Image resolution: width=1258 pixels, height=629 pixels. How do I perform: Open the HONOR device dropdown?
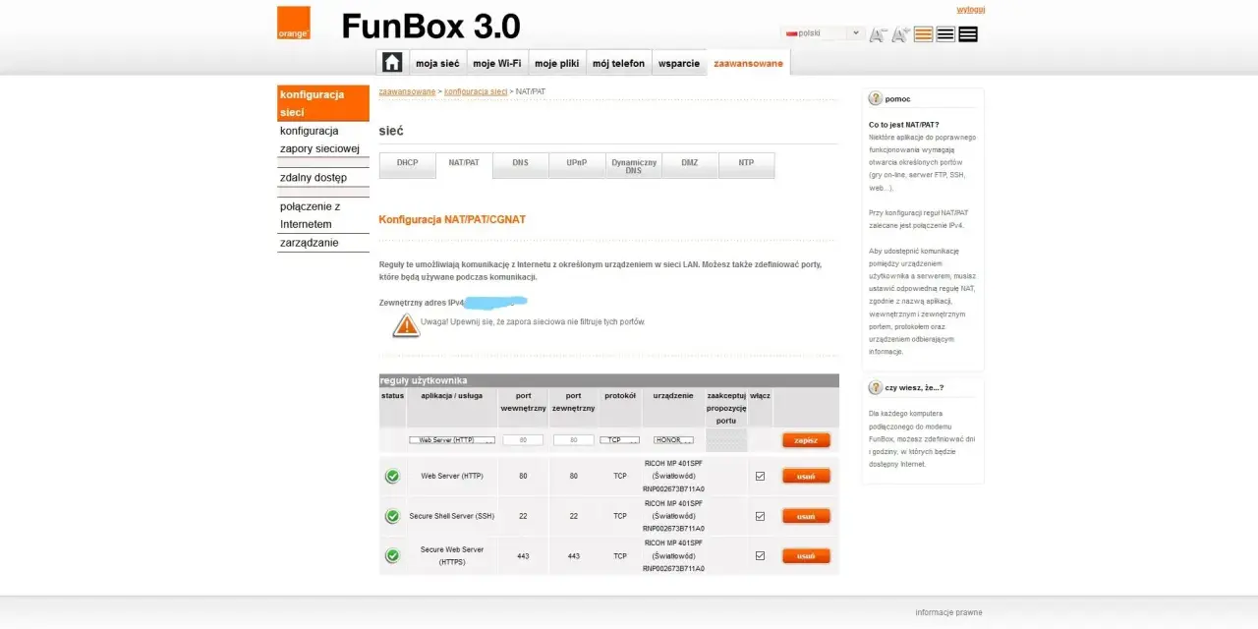[673, 440]
